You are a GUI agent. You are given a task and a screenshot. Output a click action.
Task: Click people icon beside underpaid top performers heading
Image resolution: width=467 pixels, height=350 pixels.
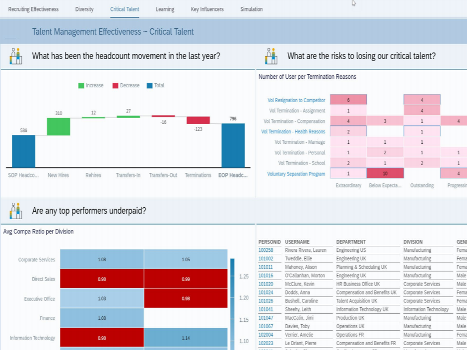click(x=16, y=211)
